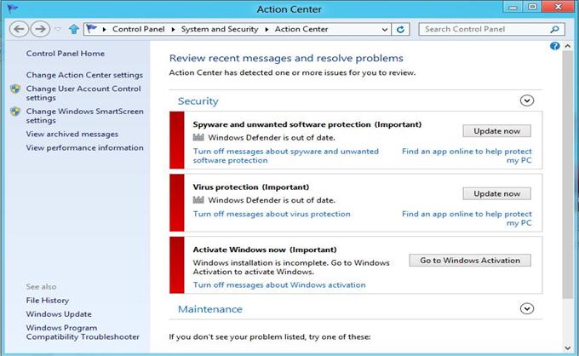
Task: Click the Forward navigation arrow
Action: [40, 29]
